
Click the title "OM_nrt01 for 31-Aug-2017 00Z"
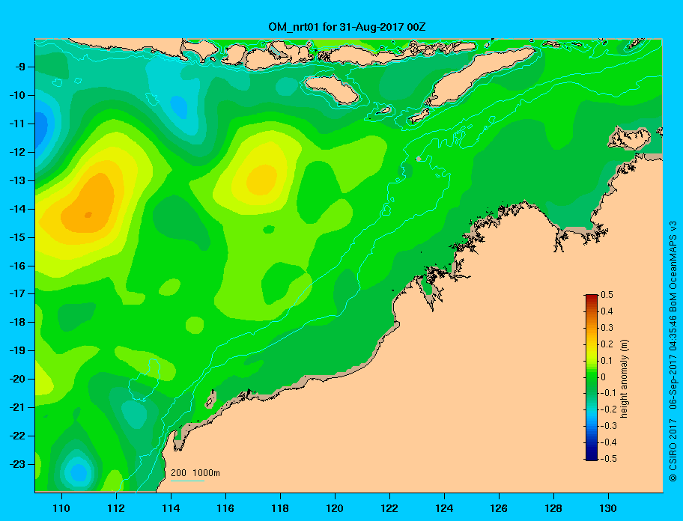pos(347,27)
